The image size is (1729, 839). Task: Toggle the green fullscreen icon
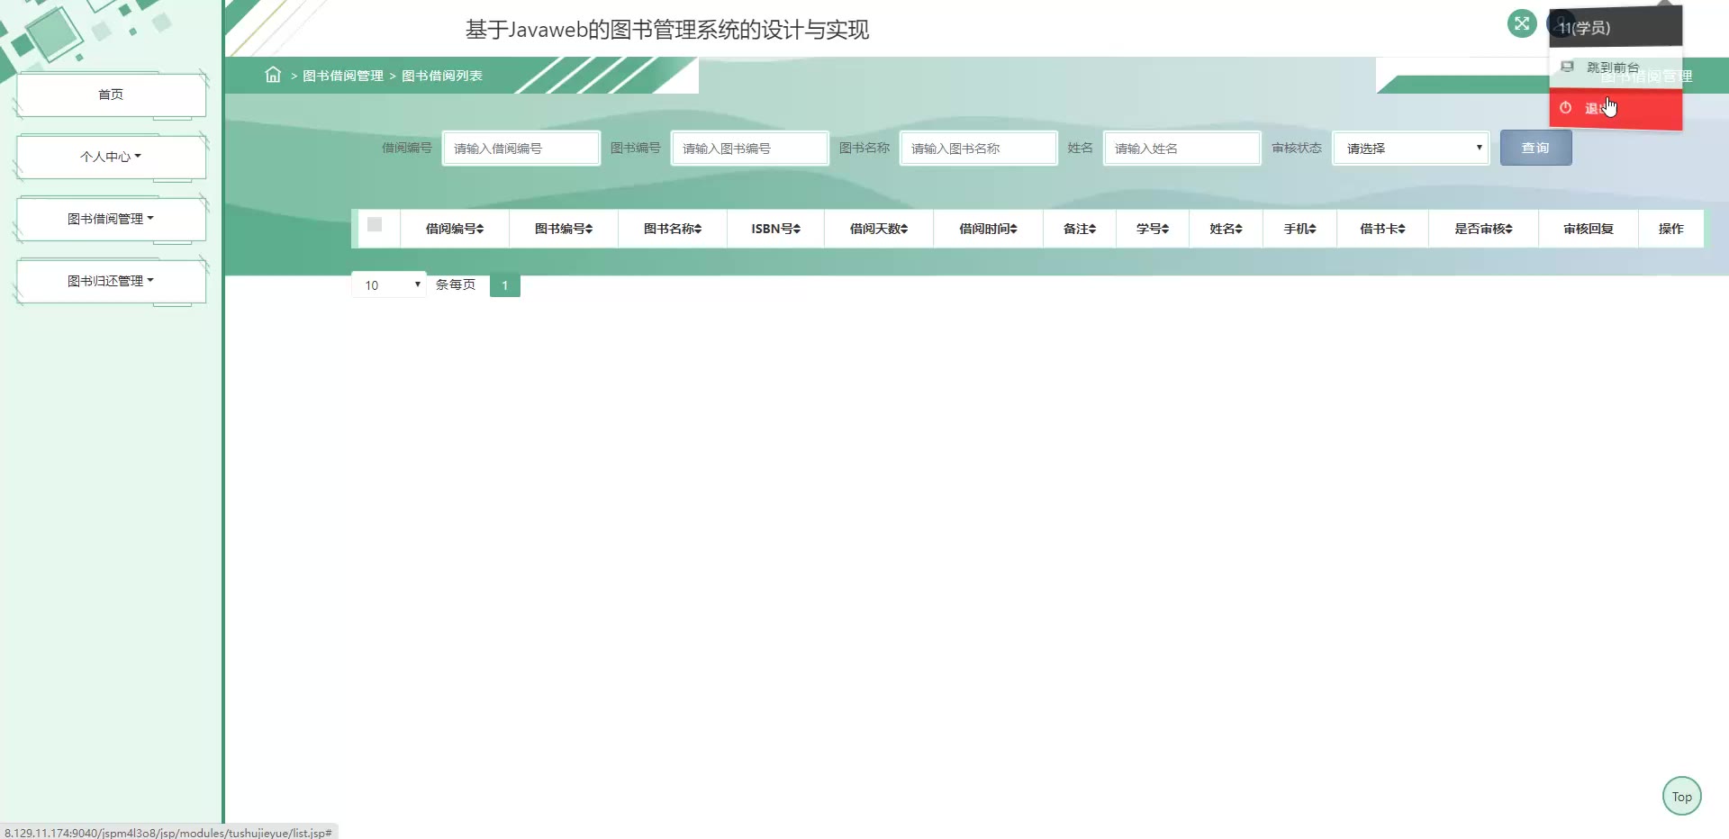pos(1521,23)
